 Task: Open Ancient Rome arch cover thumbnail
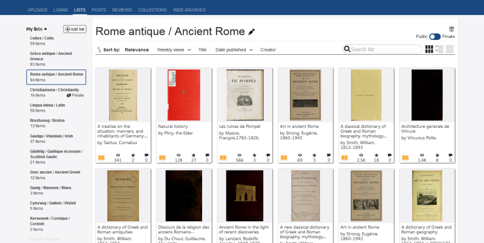(245, 195)
